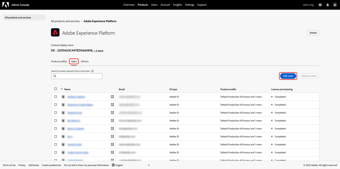Open the Products nav item
Screen dimensions: 340x169
point(143,5)
